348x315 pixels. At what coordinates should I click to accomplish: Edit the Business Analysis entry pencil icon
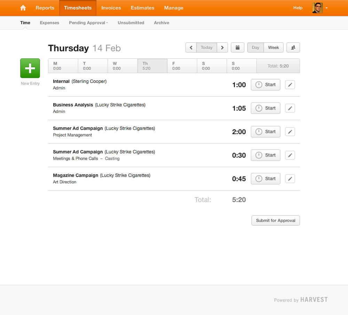click(290, 108)
